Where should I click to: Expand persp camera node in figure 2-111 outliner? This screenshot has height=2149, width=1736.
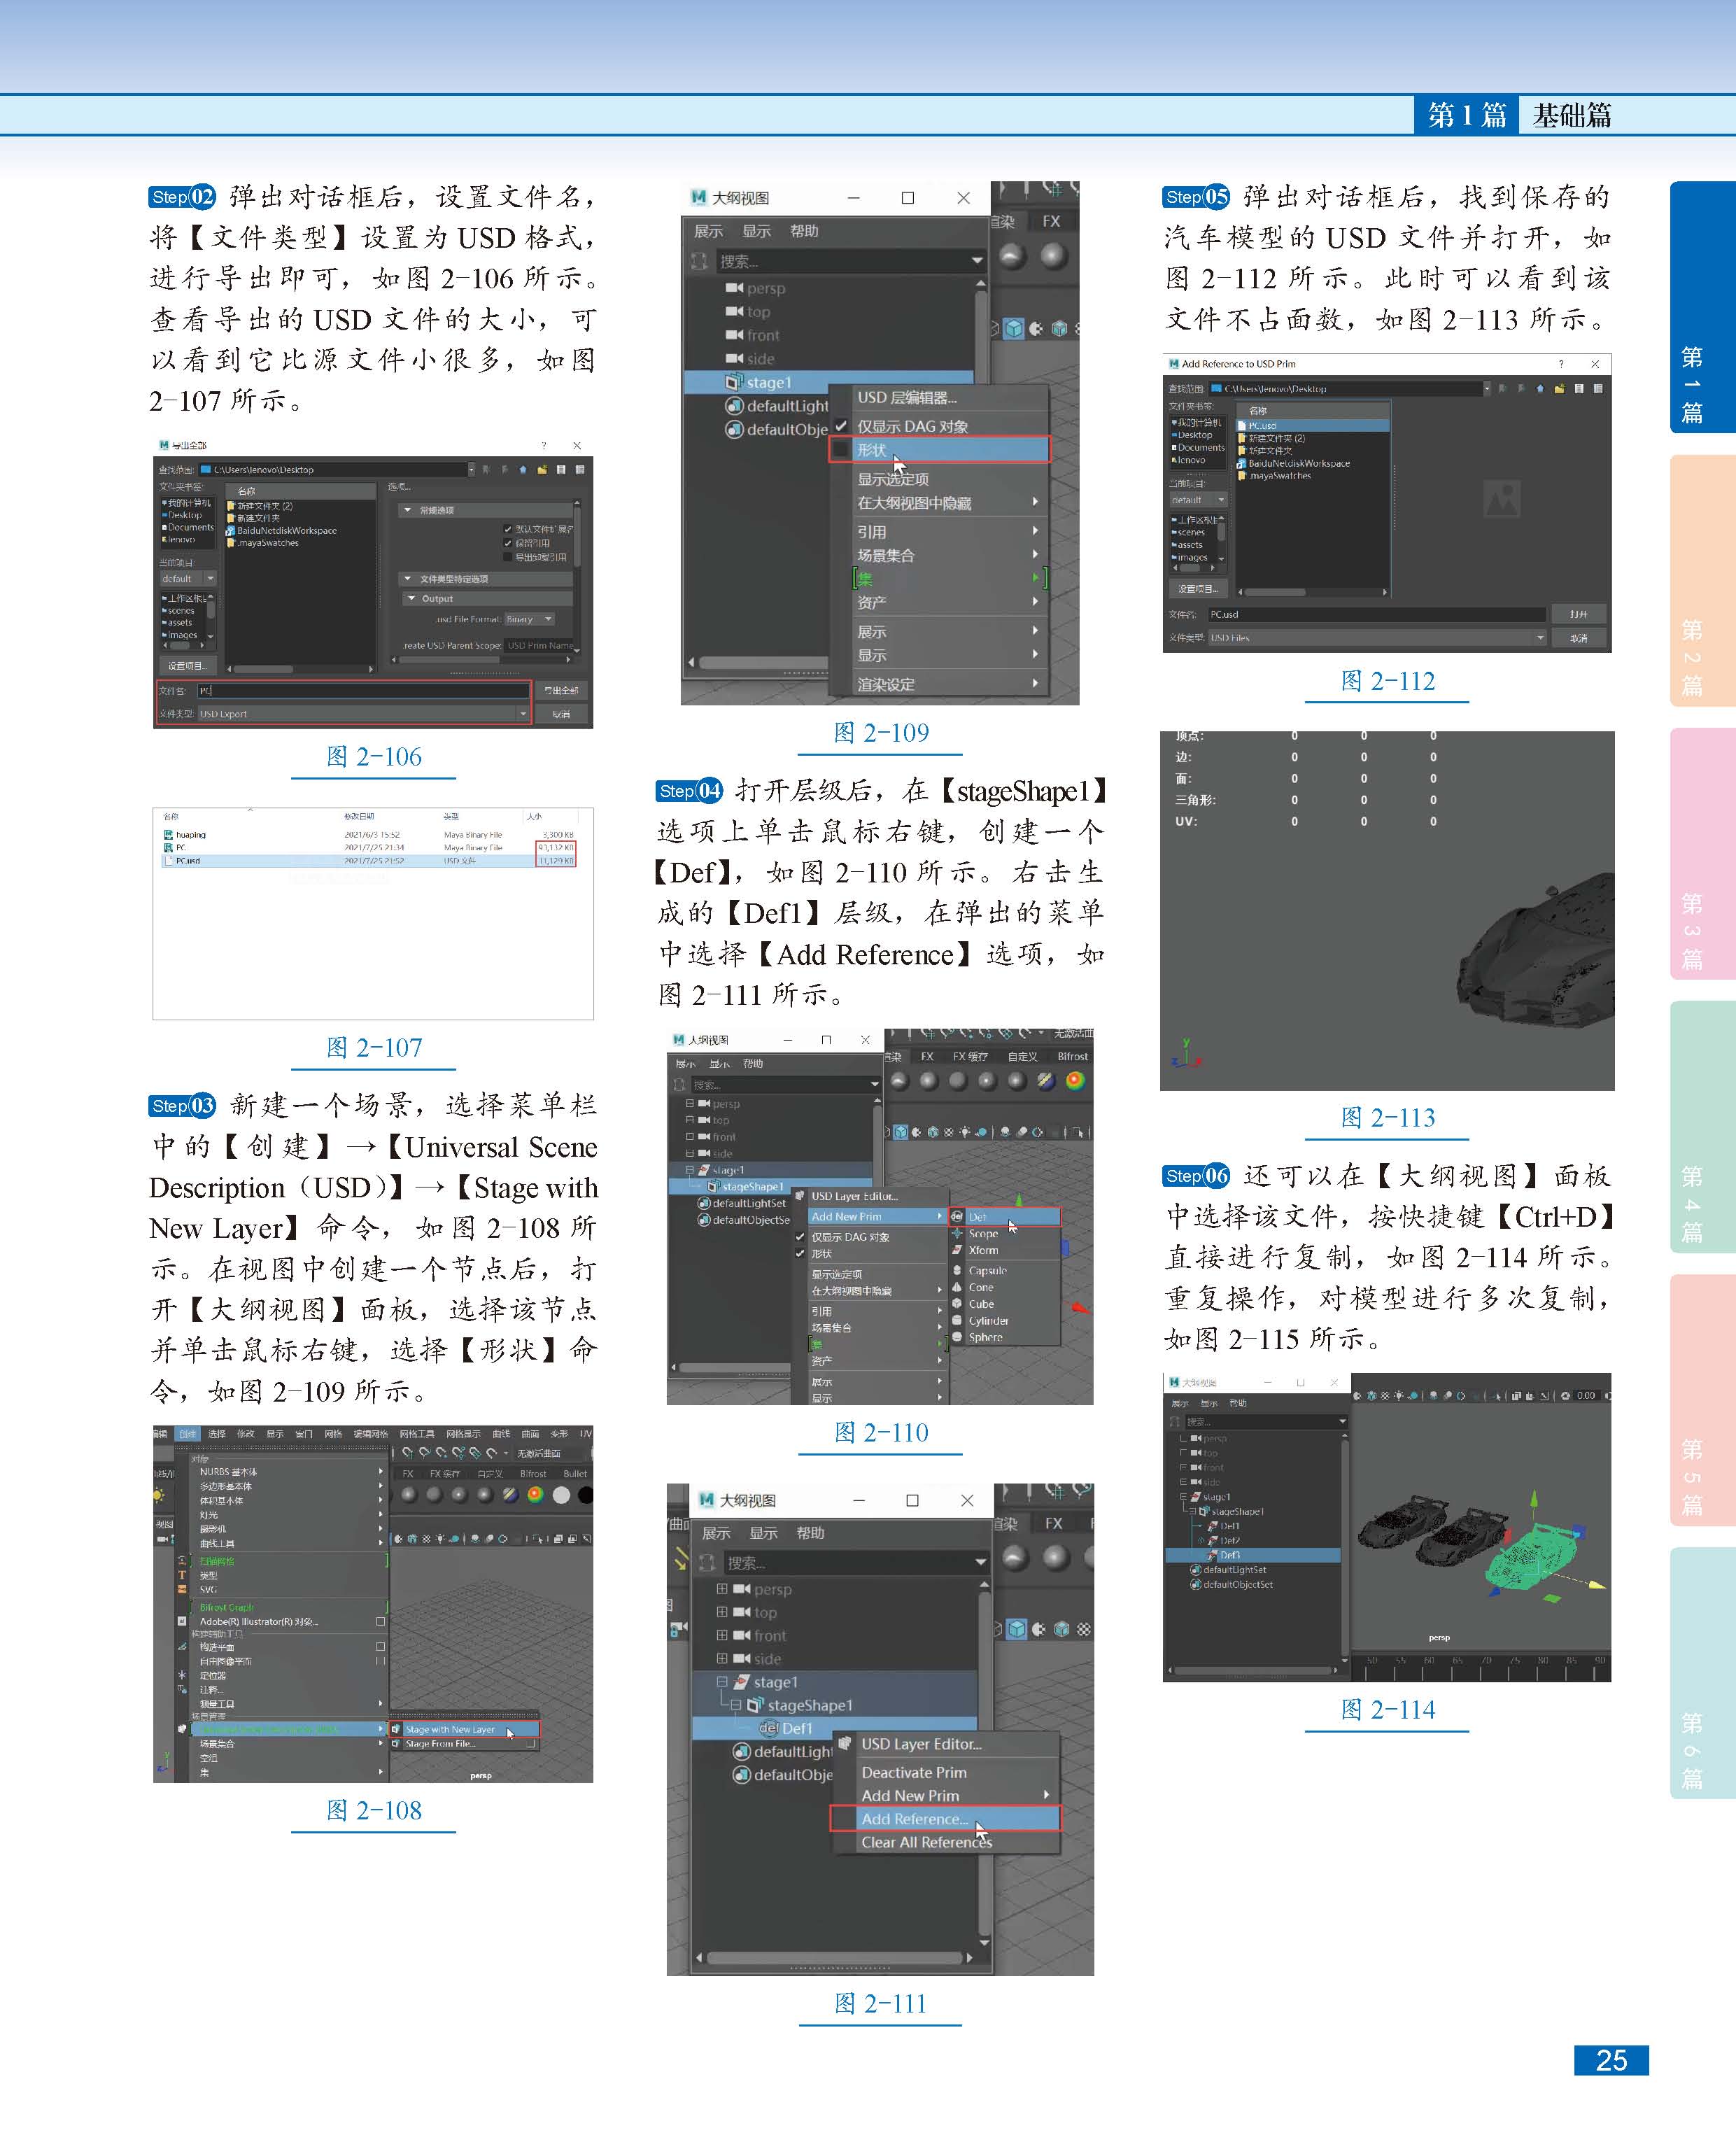point(722,1589)
